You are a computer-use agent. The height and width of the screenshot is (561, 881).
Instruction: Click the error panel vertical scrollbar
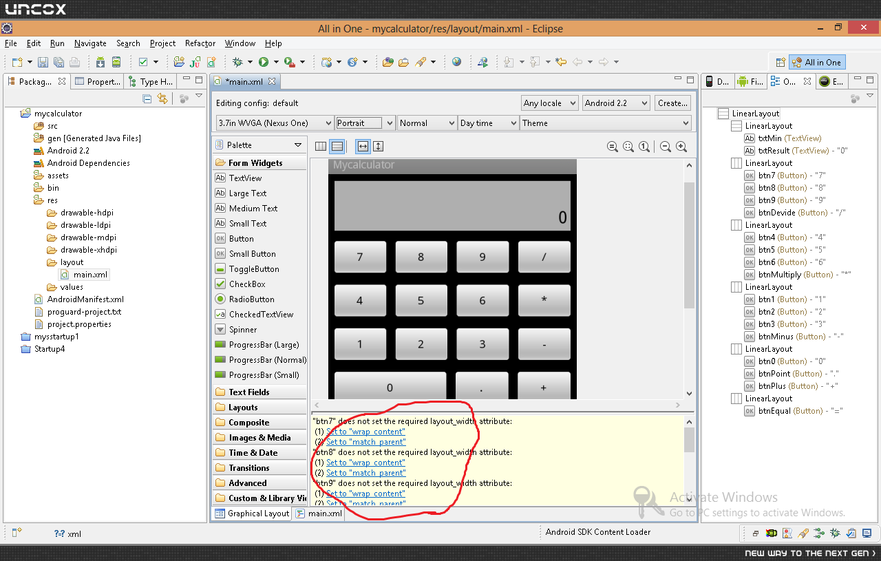(x=689, y=440)
